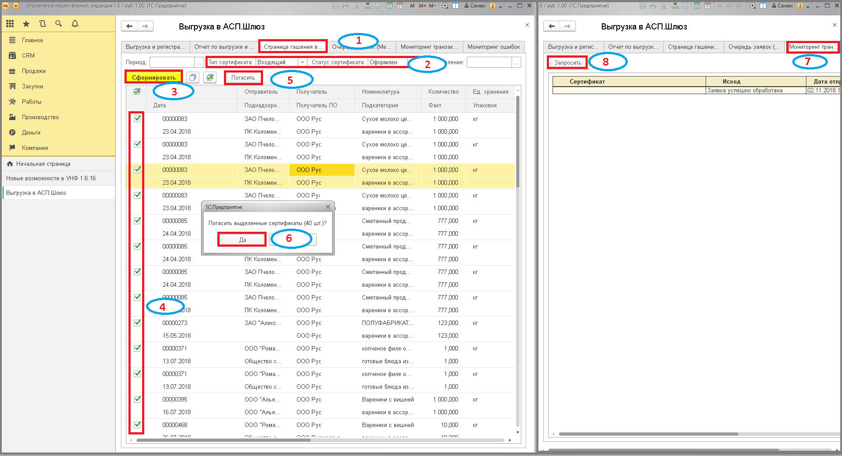Open the History icon
This screenshot has height=456, width=842.
[42, 24]
